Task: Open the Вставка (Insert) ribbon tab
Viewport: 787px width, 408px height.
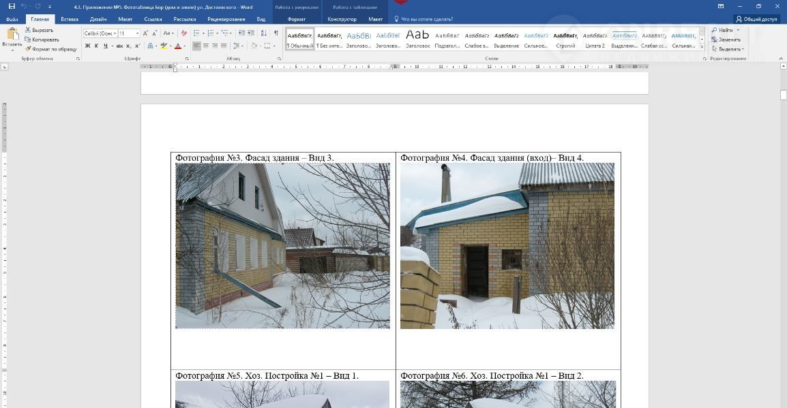Action: pyautogui.click(x=70, y=19)
